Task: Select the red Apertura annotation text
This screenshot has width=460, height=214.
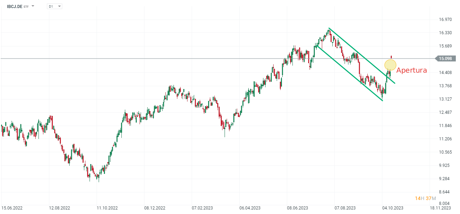Action: [x=411, y=70]
